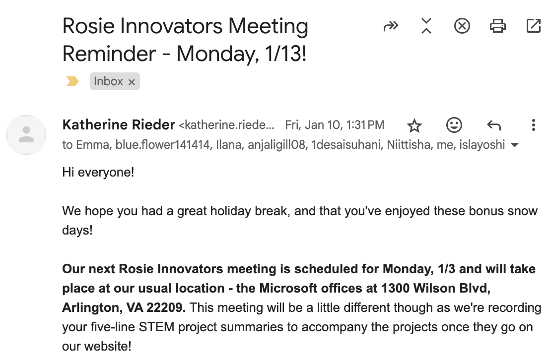
Task: Click the Fri, Jan 10 timestamp
Action: [334, 125]
